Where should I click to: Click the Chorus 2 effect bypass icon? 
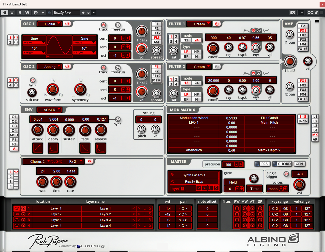(x=90, y=161)
